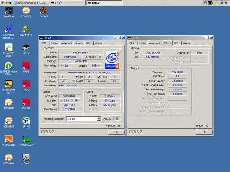Viewport: 230px width, 172px height.
Task: Select the mPGA-478 package value
Action: point(81,61)
